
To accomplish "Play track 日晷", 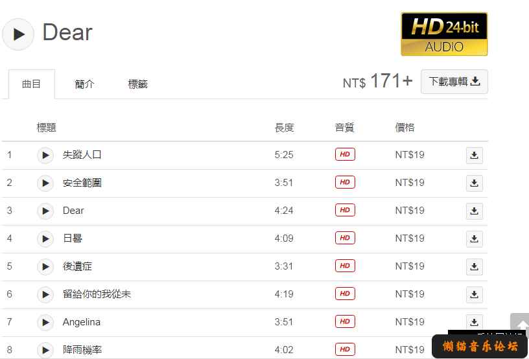I will 45,239.
